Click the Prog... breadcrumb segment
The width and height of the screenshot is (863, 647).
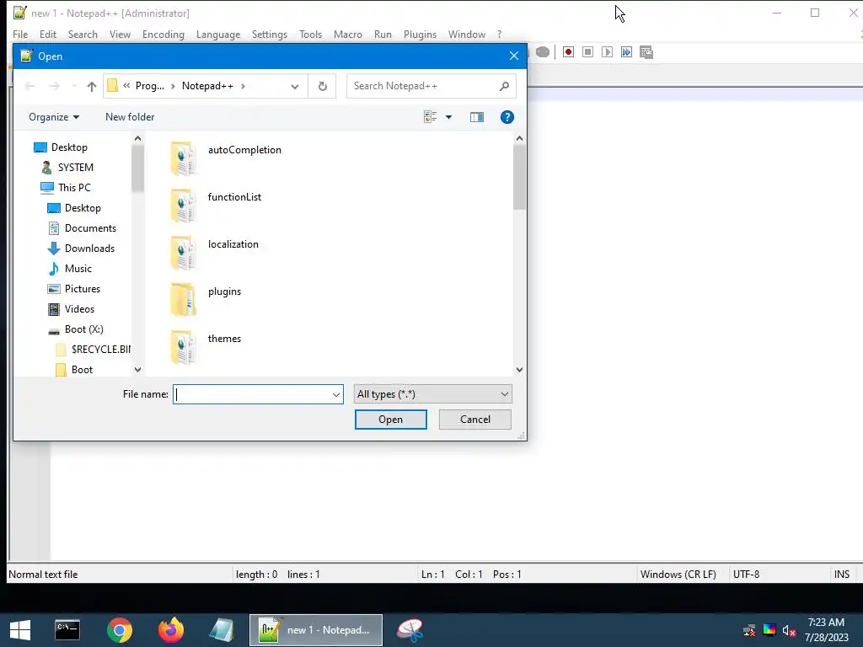(150, 86)
